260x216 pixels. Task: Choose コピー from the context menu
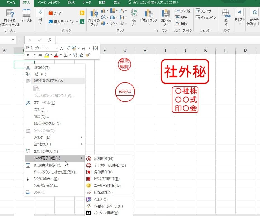[x=40, y=74]
